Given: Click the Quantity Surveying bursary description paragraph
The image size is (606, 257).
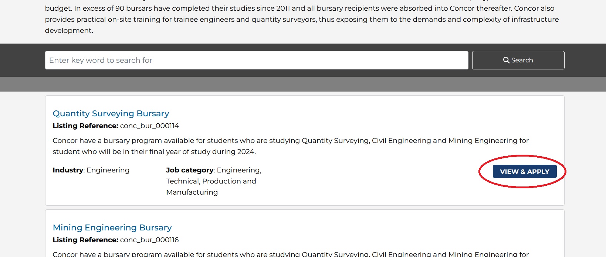Looking at the screenshot, I should [290, 141].
